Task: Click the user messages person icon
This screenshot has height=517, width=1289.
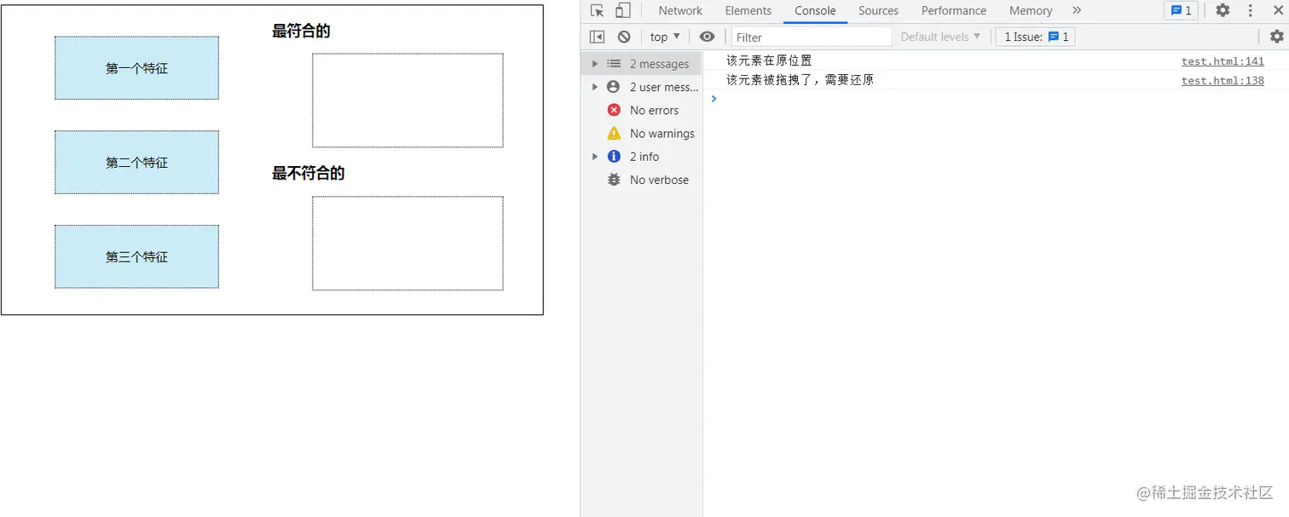Action: 614,87
